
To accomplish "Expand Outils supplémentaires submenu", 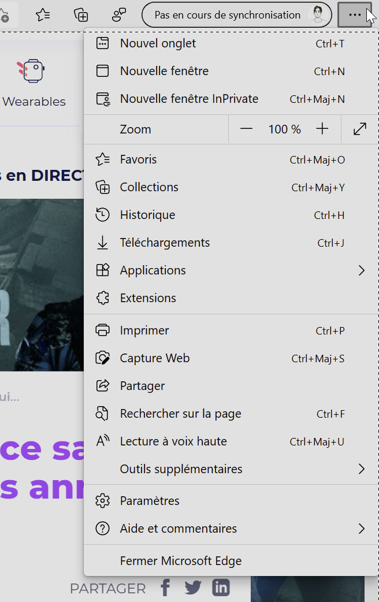I will [231, 469].
